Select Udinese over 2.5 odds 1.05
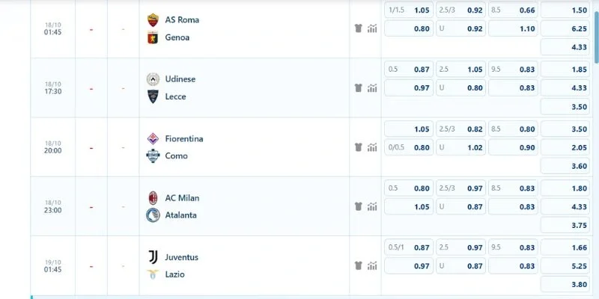The image size is (599, 299). 460,70
